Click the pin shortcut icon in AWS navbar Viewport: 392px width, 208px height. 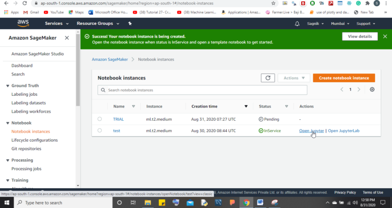click(130, 23)
